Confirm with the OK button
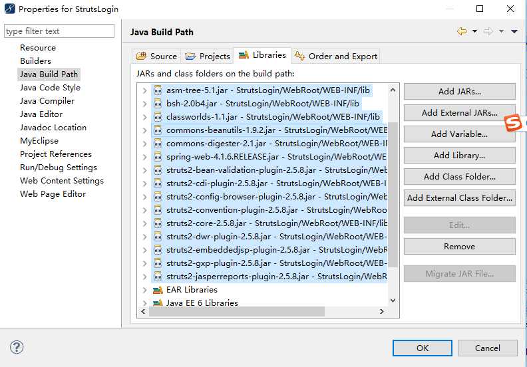527x367 pixels. tap(423, 348)
